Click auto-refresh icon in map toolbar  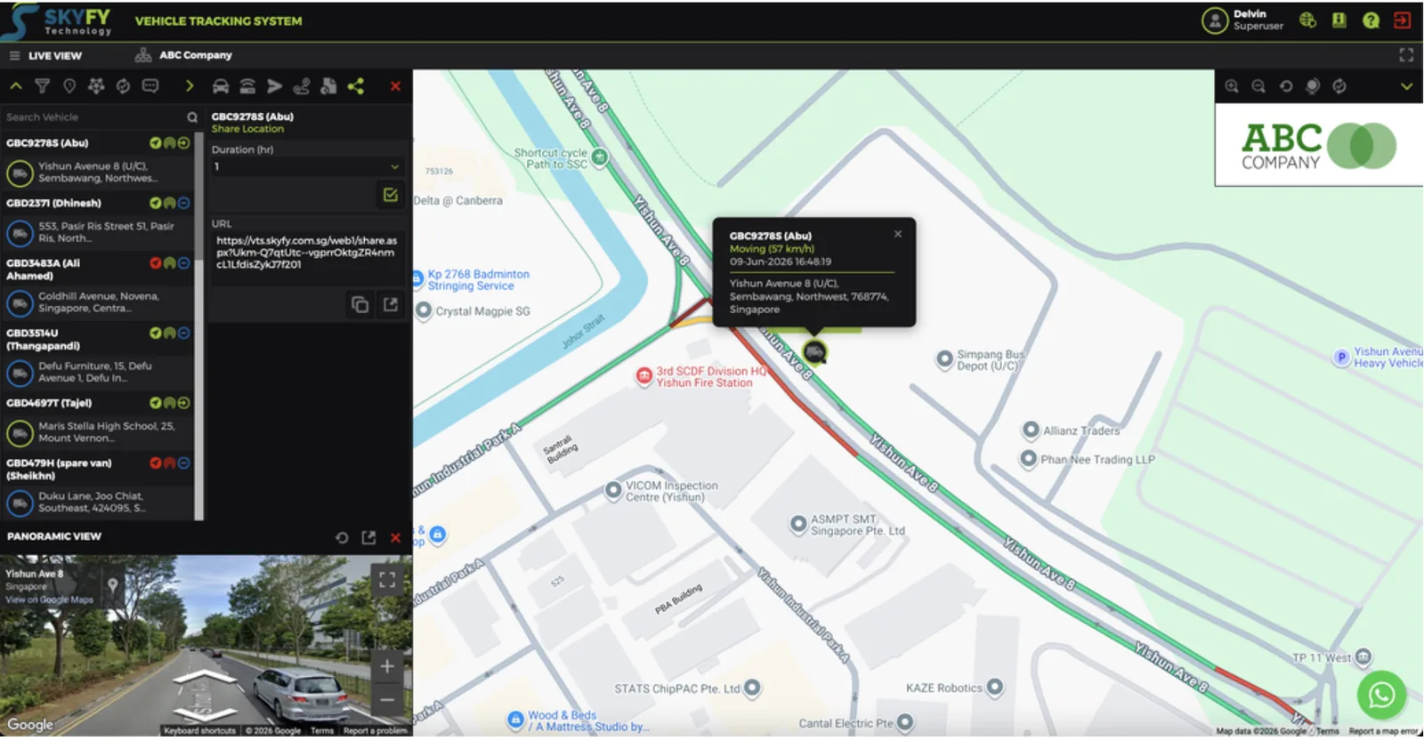click(x=1339, y=86)
